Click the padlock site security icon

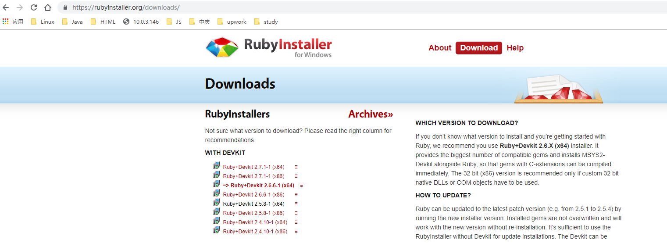[x=65, y=7]
